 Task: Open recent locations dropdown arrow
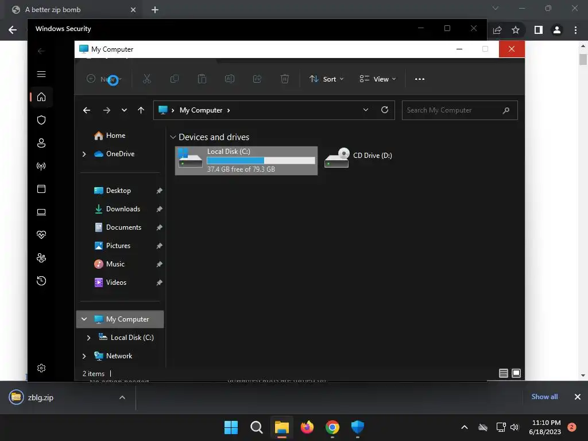(124, 110)
